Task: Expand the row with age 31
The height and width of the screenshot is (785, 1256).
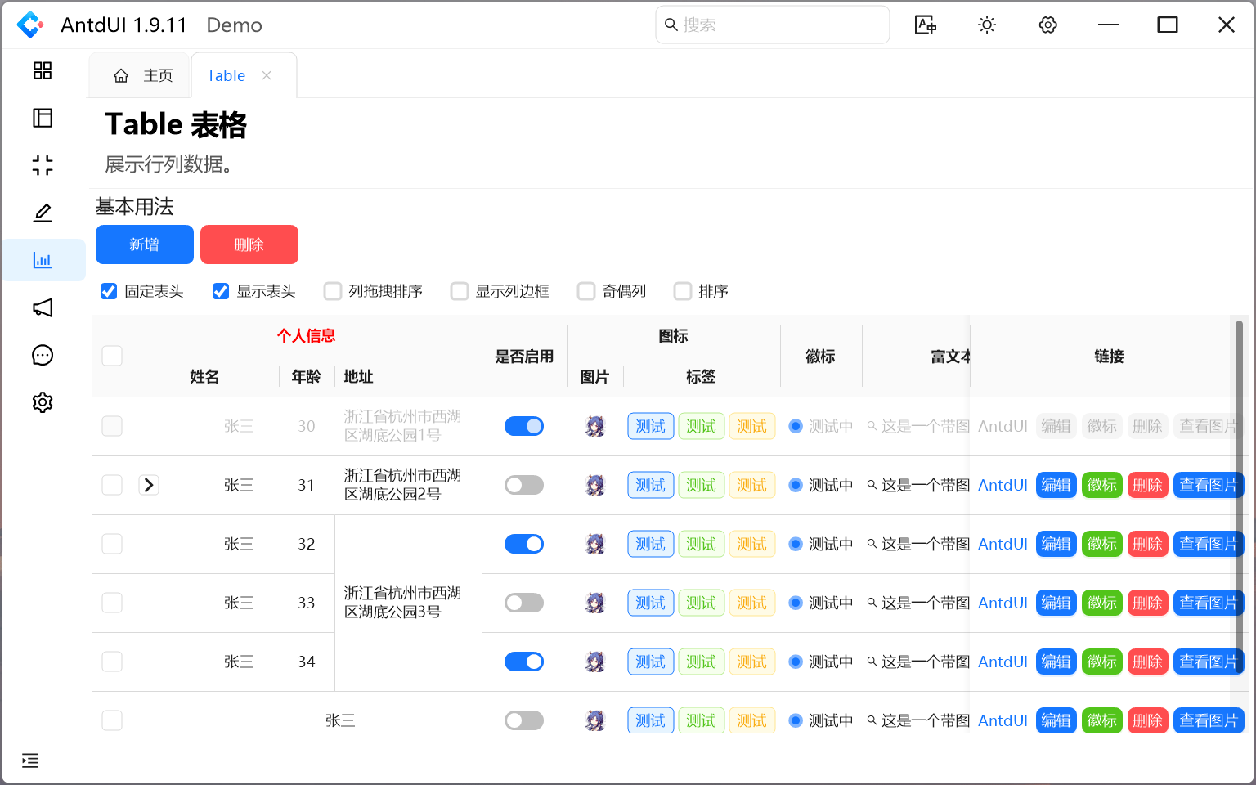Action: pyautogui.click(x=149, y=485)
